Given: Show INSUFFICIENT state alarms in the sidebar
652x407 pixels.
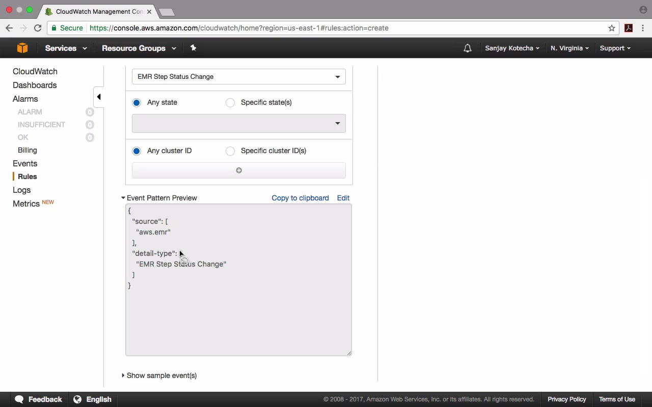Looking at the screenshot, I should (x=42, y=125).
